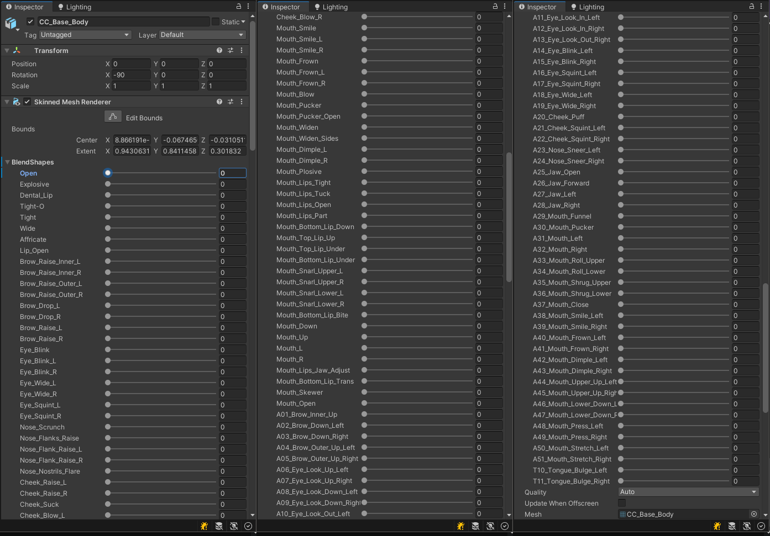Click debug bug icon in right panel footer
This screenshot has width=770, height=536.
[x=717, y=526]
